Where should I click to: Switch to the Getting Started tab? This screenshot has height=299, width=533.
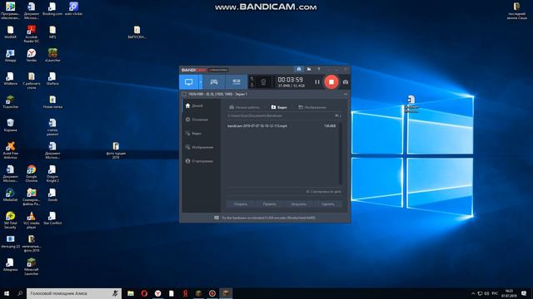[244, 107]
